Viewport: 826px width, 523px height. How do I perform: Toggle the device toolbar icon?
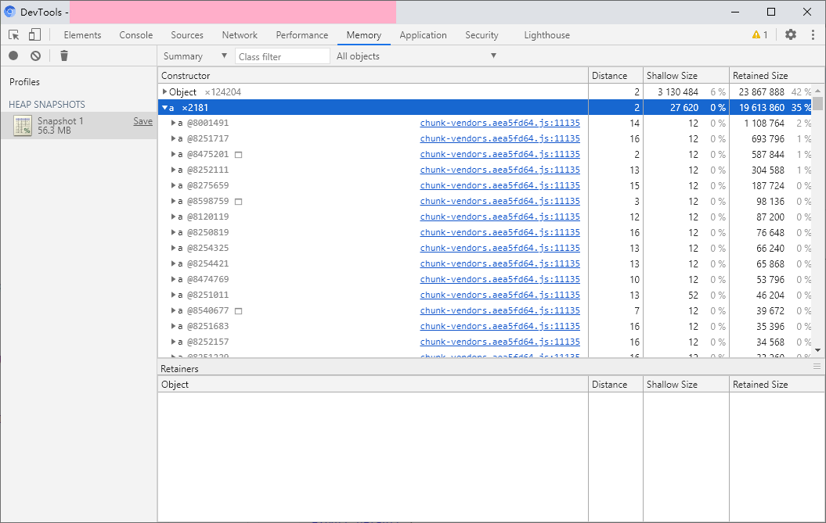[x=34, y=35]
